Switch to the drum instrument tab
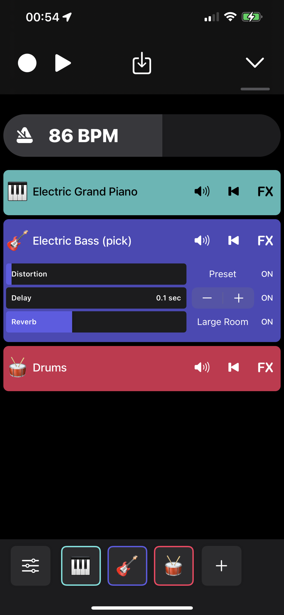Image resolution: width=284 pixels, height=615 pixels. [x=174, y=566]
